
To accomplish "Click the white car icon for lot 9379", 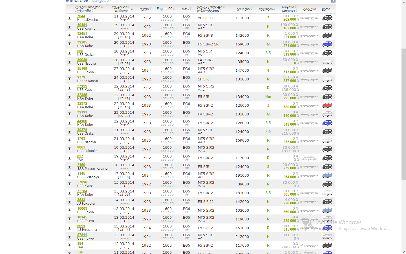I will pos(327,79).
